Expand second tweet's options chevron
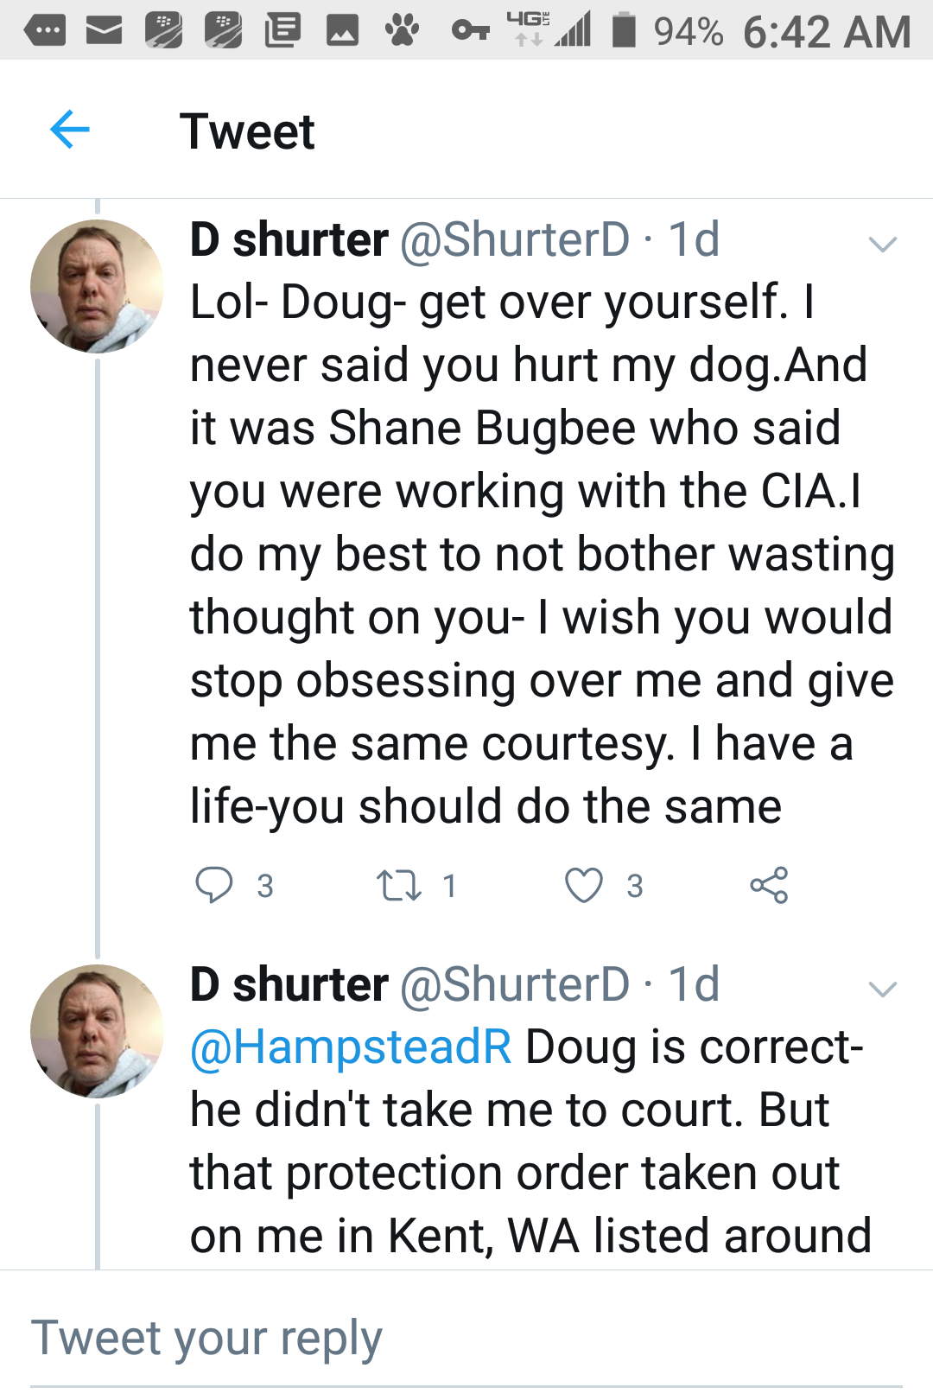Viewport: 933px width, 1400px height. click(x=882, y=990)
